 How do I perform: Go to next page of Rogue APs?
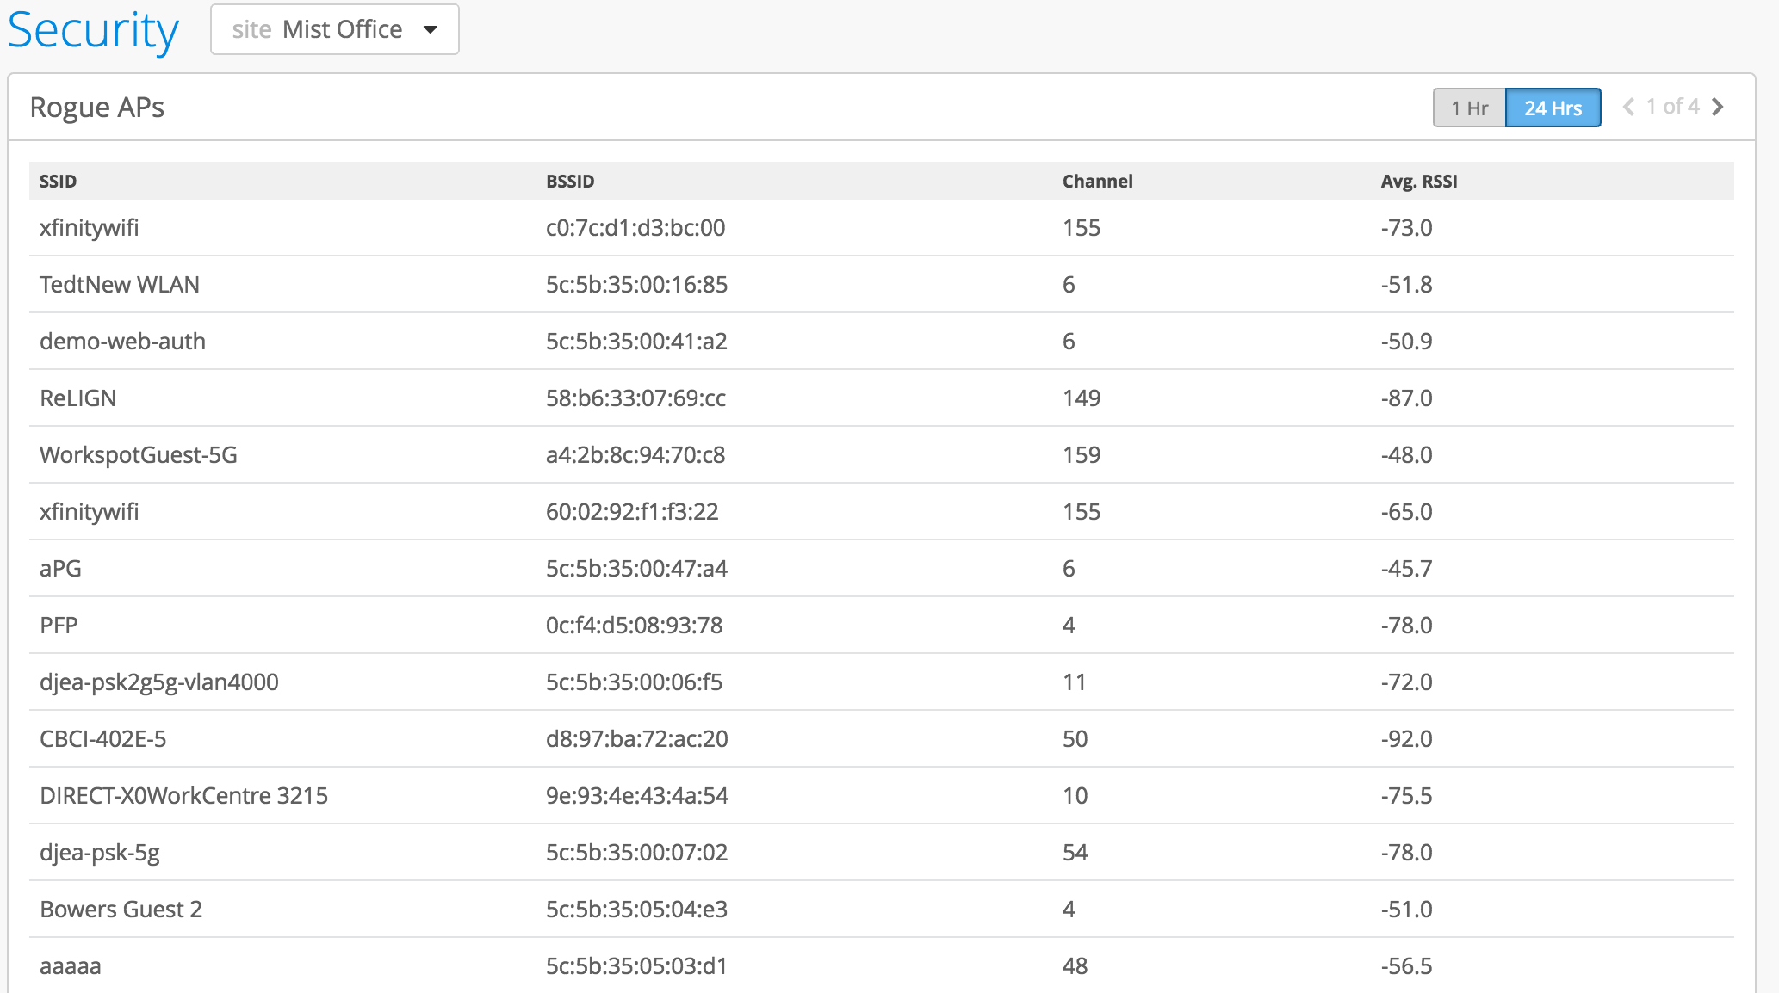tap(1718, 107)
